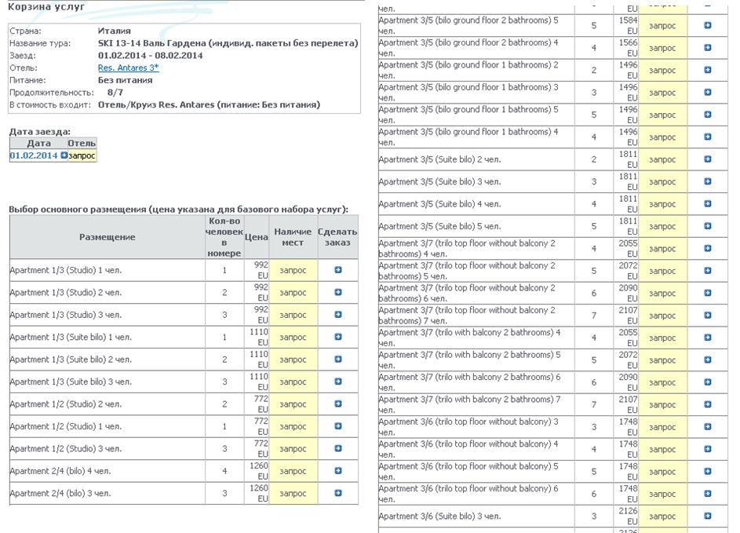The height and width of the screenshot is (533, 740).
Task: Order Apartment 1/3 (Suite bilo) 1 чел.
Action: [338, 337]
